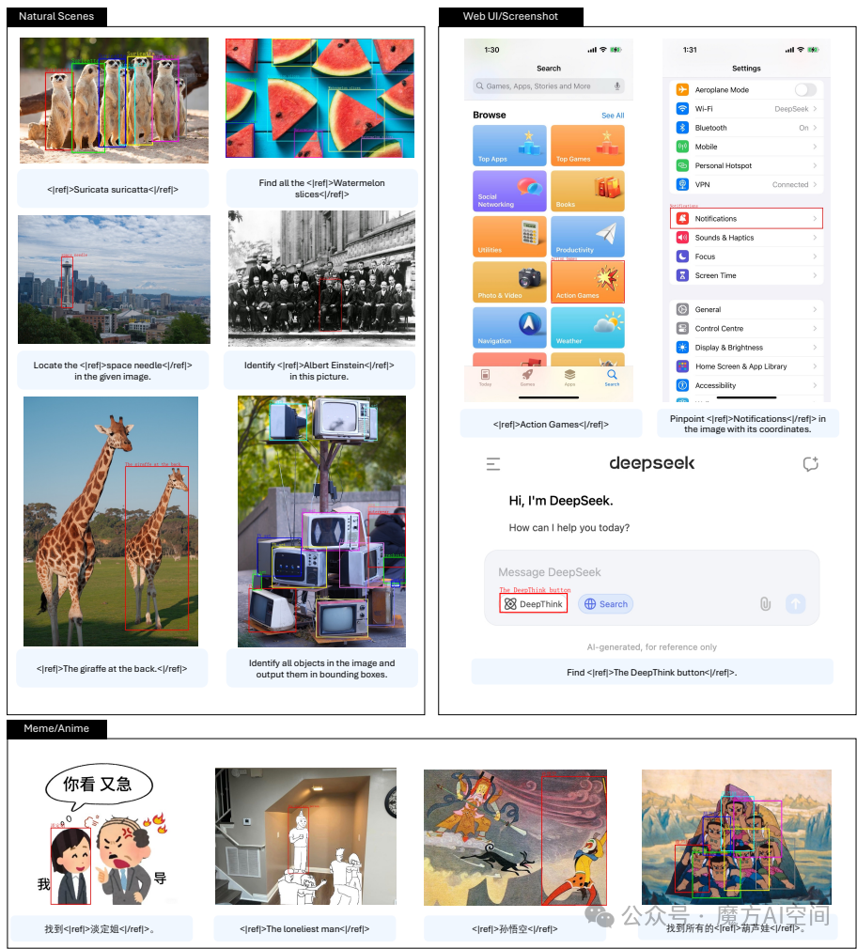Click the 你看 又急 speech bubble meme image
The width and height of the screenshot is (857, 949).
point(101,836)
